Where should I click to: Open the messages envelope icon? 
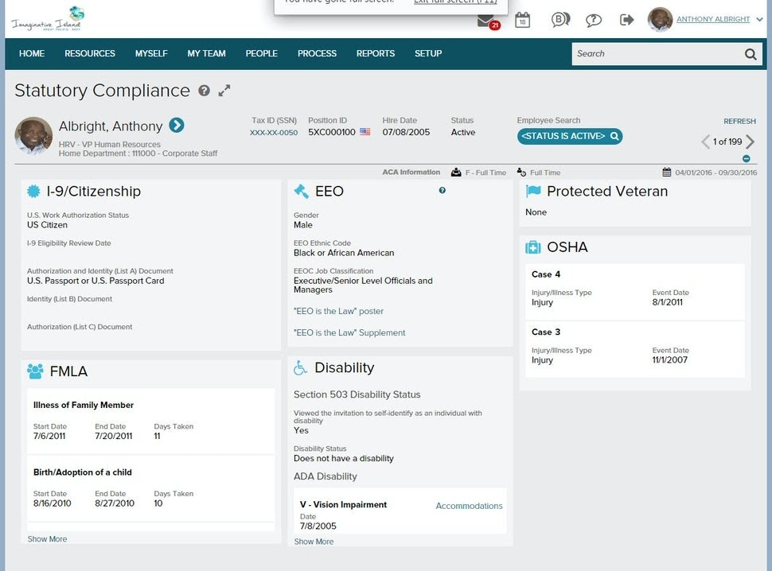[x=487, y=21]
